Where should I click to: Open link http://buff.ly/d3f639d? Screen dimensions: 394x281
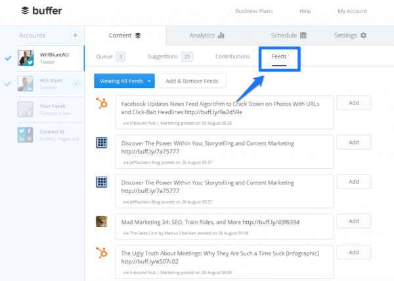pyautogui.click(x=271, y=222)
